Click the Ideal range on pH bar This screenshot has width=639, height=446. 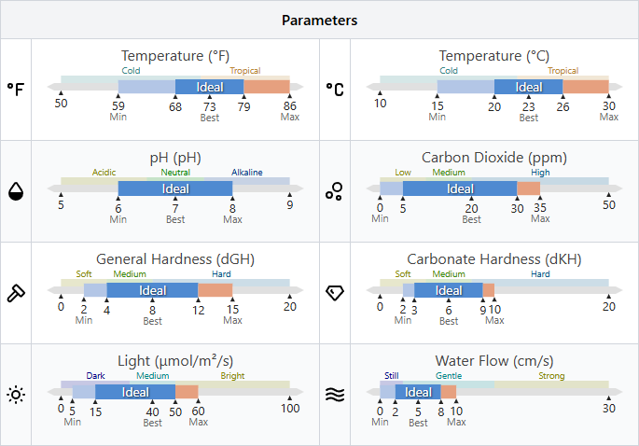[174, 188]
